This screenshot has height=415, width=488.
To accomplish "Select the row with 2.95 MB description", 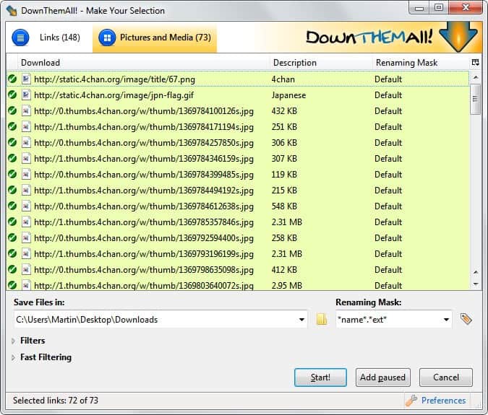I will pos(238,285).
